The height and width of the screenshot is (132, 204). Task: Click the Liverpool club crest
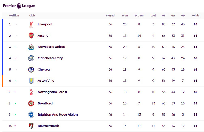click(x=31, y=24)
